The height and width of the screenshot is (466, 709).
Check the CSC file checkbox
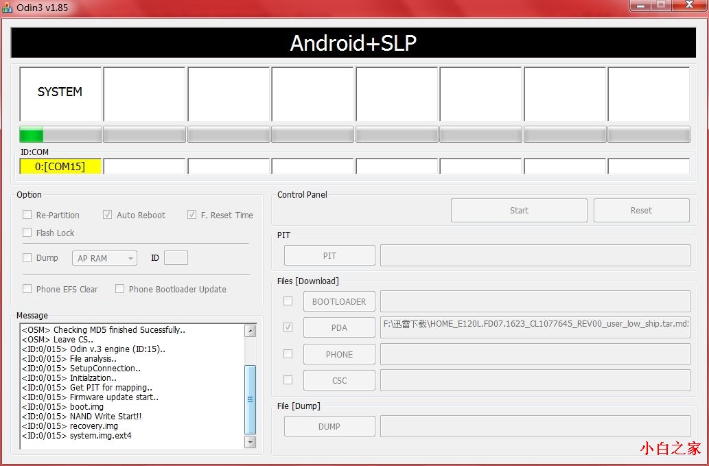tap(288, 380)
